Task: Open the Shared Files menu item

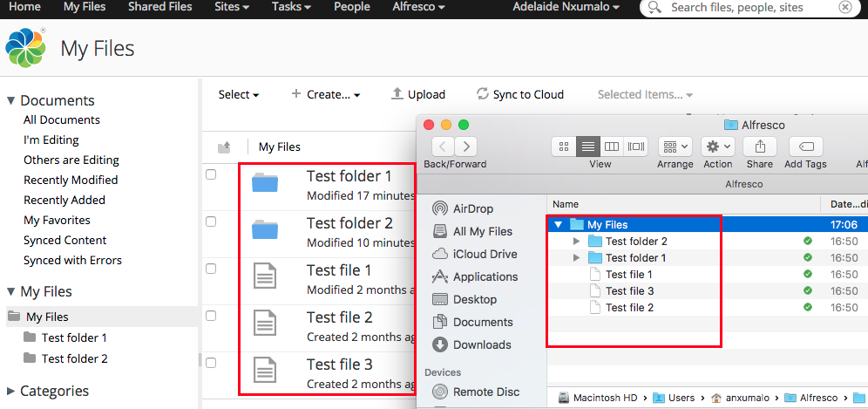Action: pos(159,7)
